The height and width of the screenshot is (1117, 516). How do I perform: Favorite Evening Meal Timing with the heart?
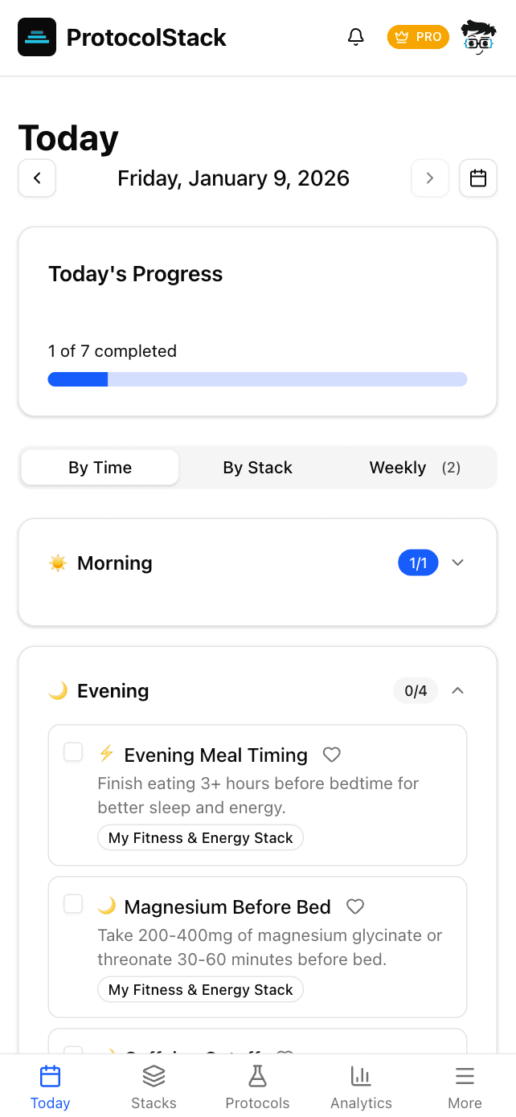coord(331,754)
